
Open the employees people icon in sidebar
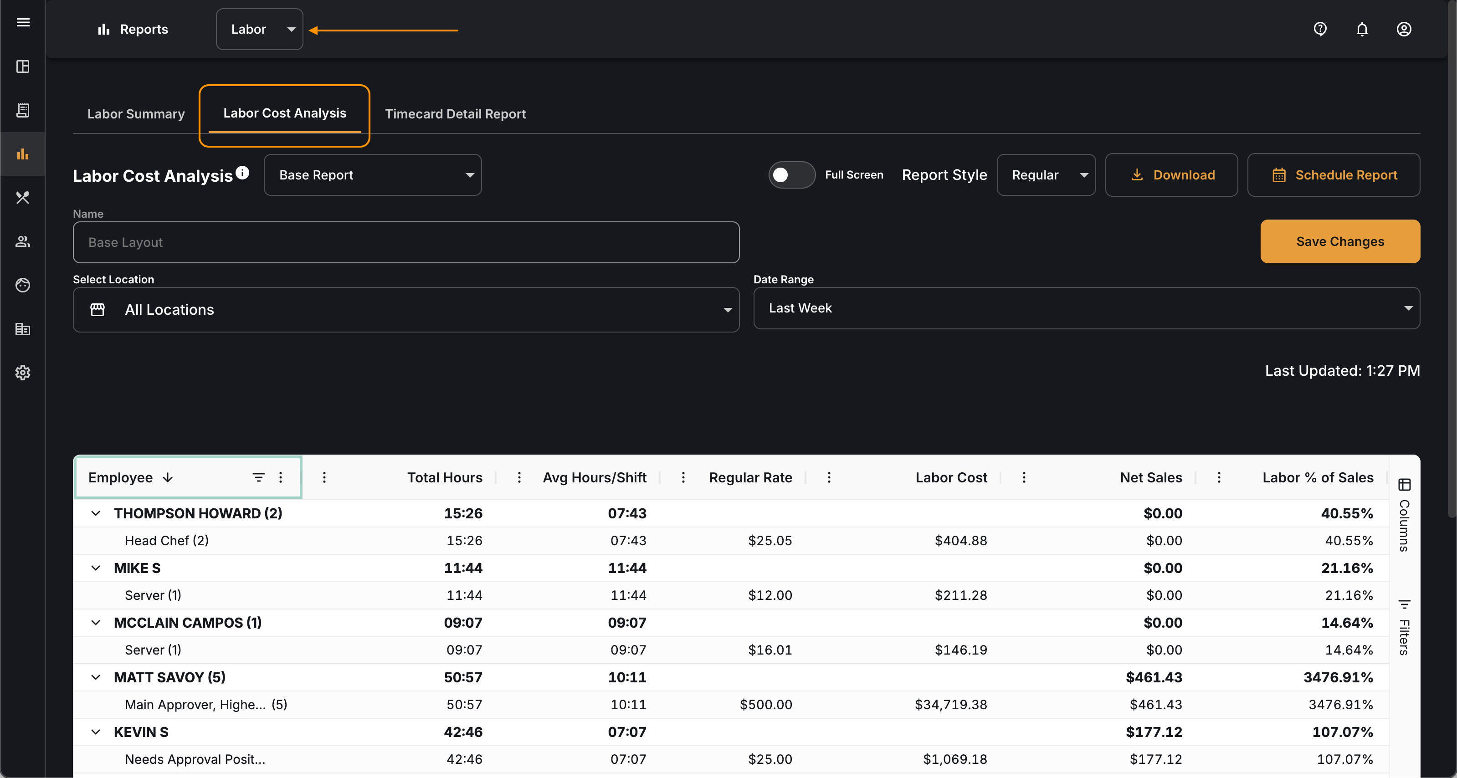(23, 241)
